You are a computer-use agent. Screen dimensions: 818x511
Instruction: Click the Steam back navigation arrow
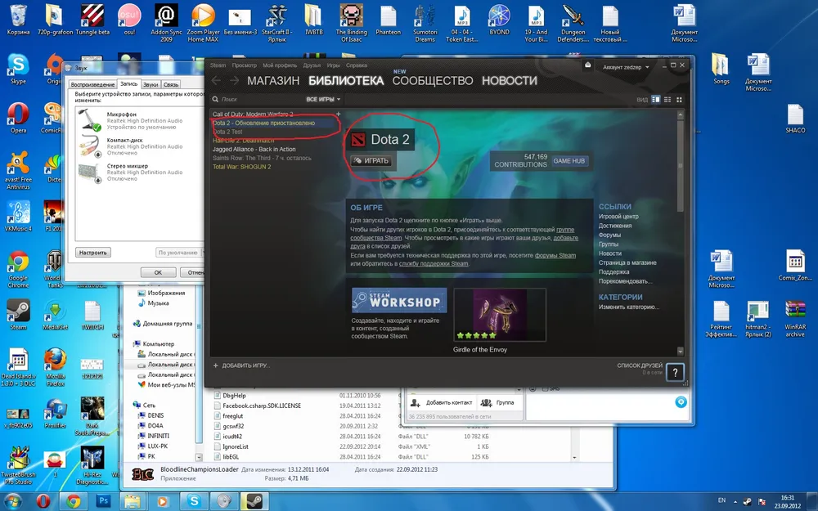point(217,80)
